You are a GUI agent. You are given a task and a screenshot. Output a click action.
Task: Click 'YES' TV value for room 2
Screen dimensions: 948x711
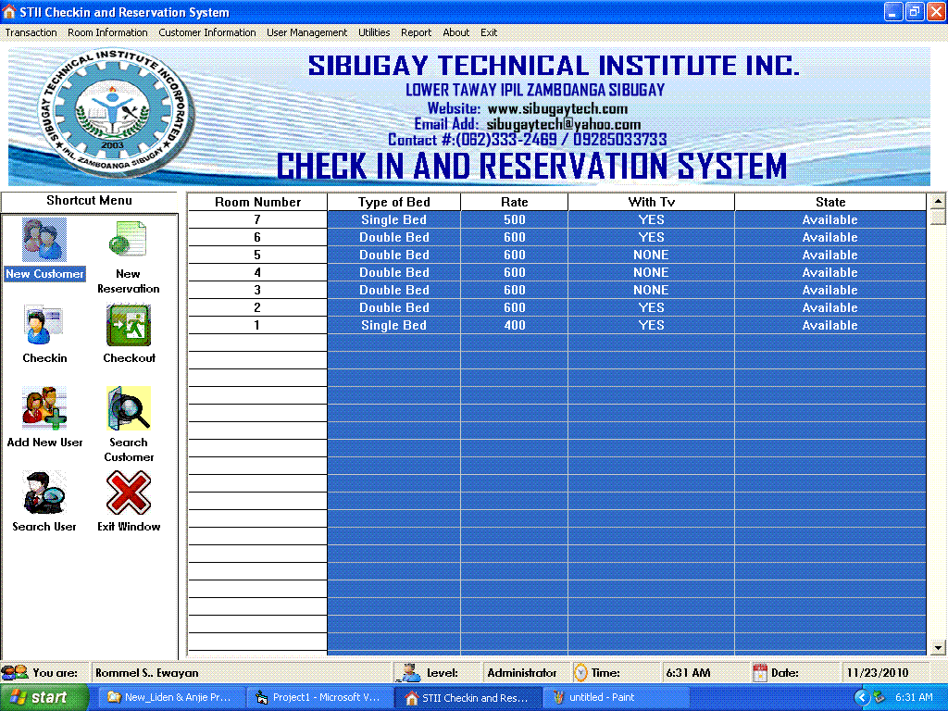[x=651, y=307]
